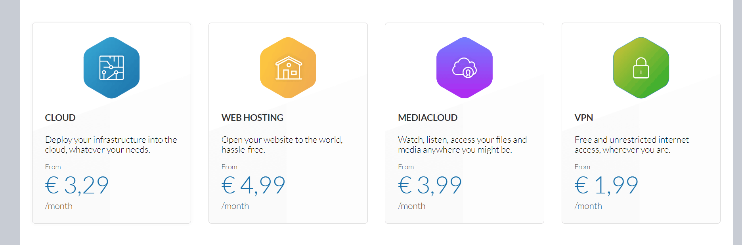The image size is (742, 245).
Task: Click the 'Deploy your infrastructure' description text
Action: [x=111, y=145]
